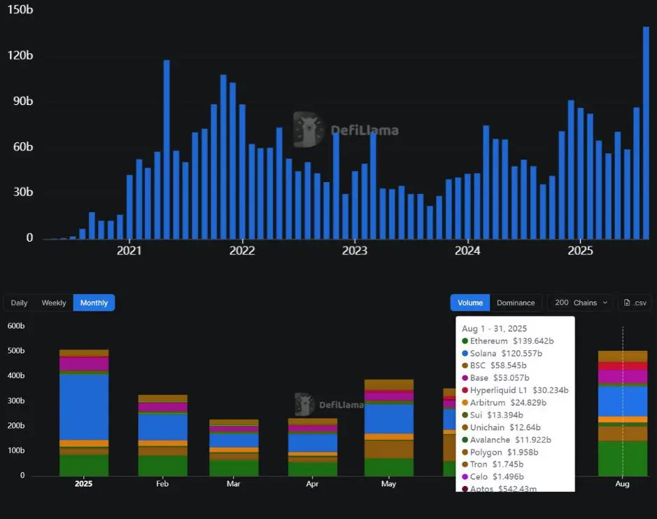This screenshot has height=519, width=657.
Task: Click tooltip text 'BSC $58.545b'
Action: [498, 366]
